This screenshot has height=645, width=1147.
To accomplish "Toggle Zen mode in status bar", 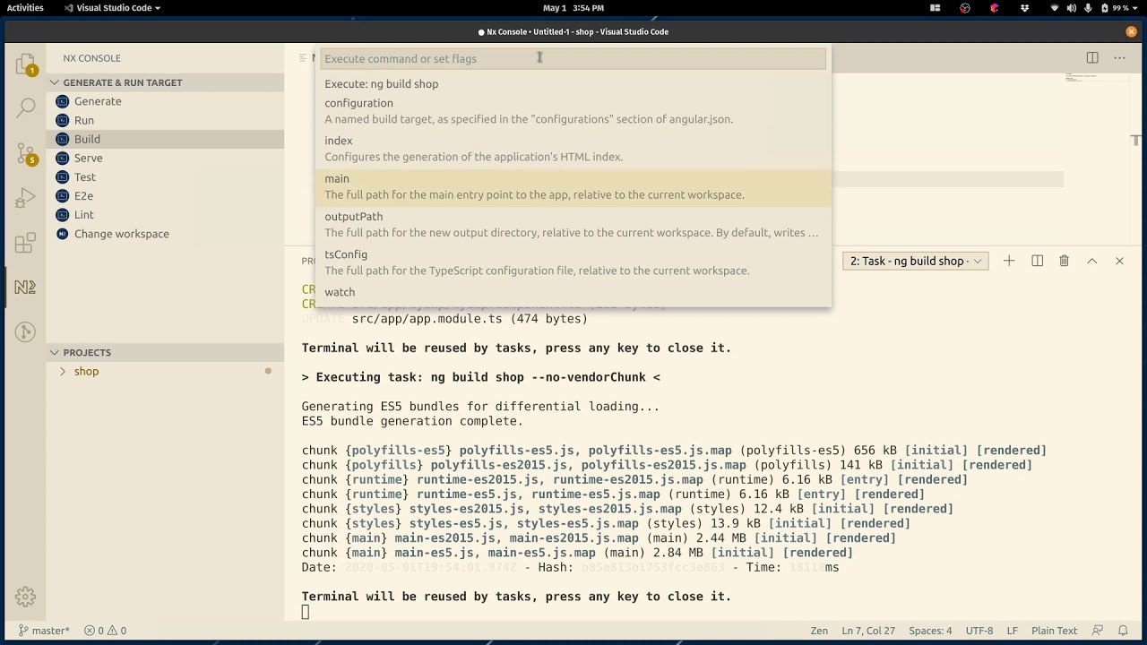I will pos(819,631).
